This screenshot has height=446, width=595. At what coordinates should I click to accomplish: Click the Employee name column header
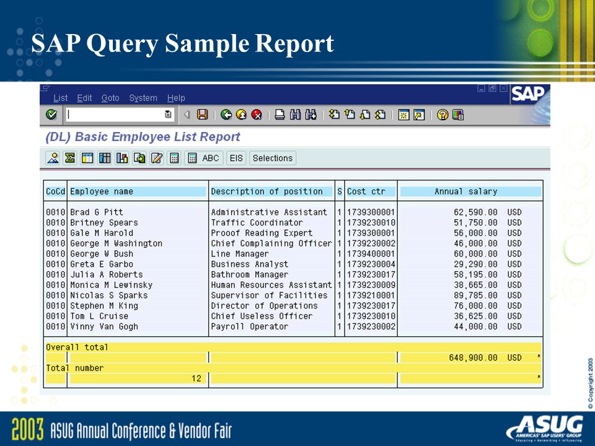138,191
